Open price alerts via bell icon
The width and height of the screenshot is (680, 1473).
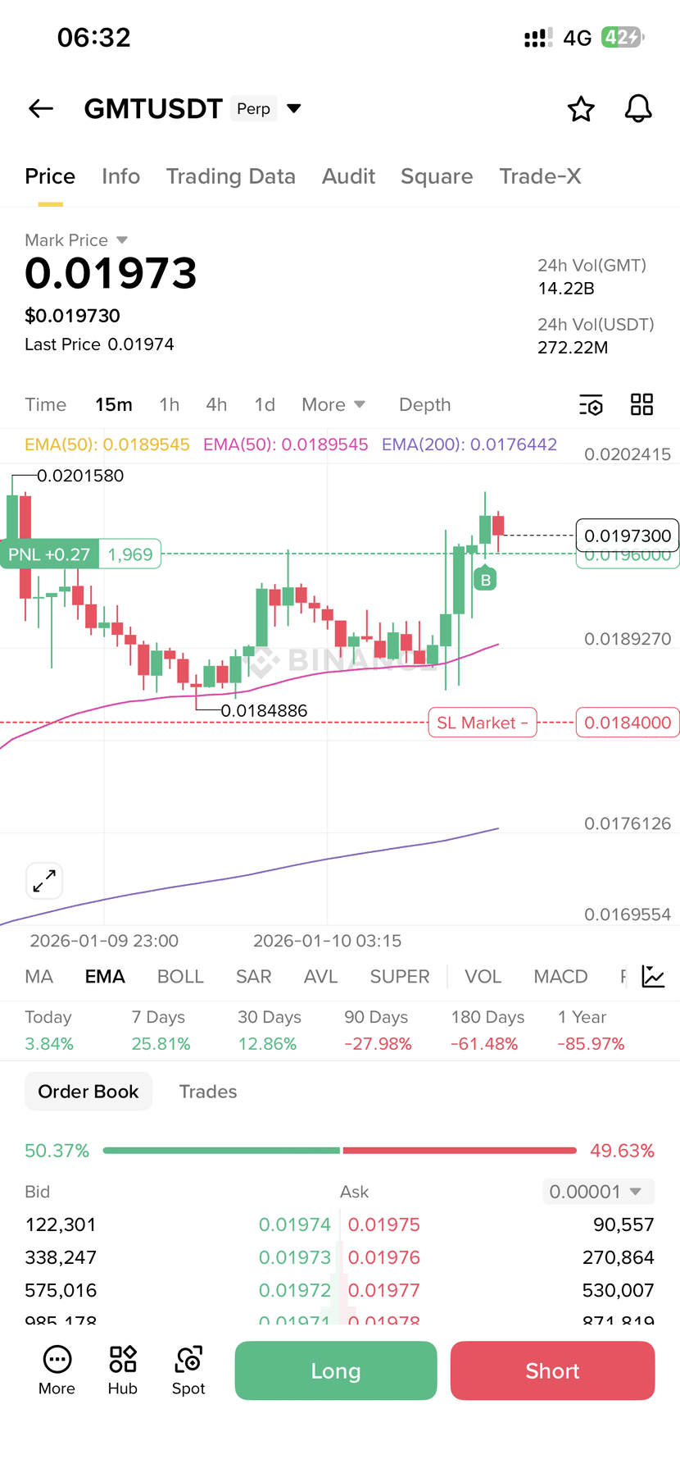(x=638, y=108)
